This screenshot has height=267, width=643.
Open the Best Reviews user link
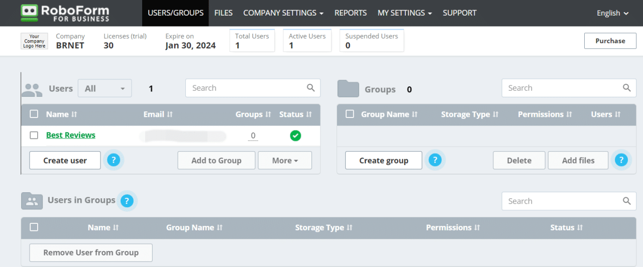tap(71, 135)
